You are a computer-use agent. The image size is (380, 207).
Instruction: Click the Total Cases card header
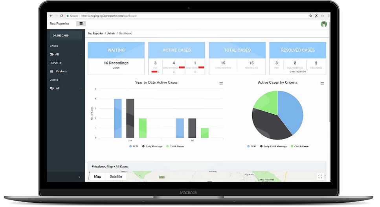tap(237, 50)
